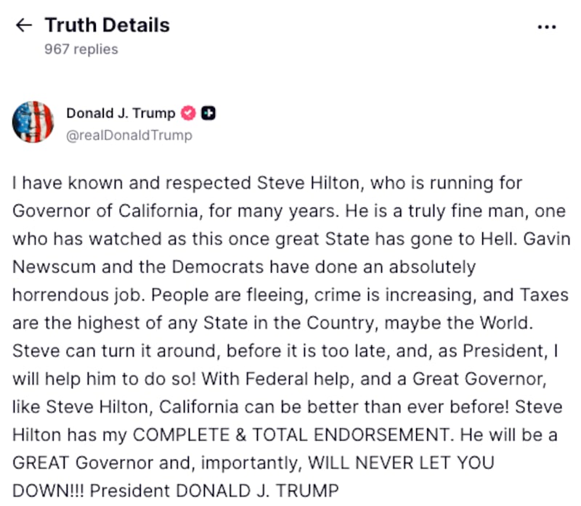This screenshot has height=506, width=581.
Task: Click the back arrow to leave Truth Details
Action: point(24,25)
